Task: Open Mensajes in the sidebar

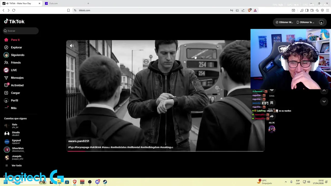Action: (x=14, y=78)
